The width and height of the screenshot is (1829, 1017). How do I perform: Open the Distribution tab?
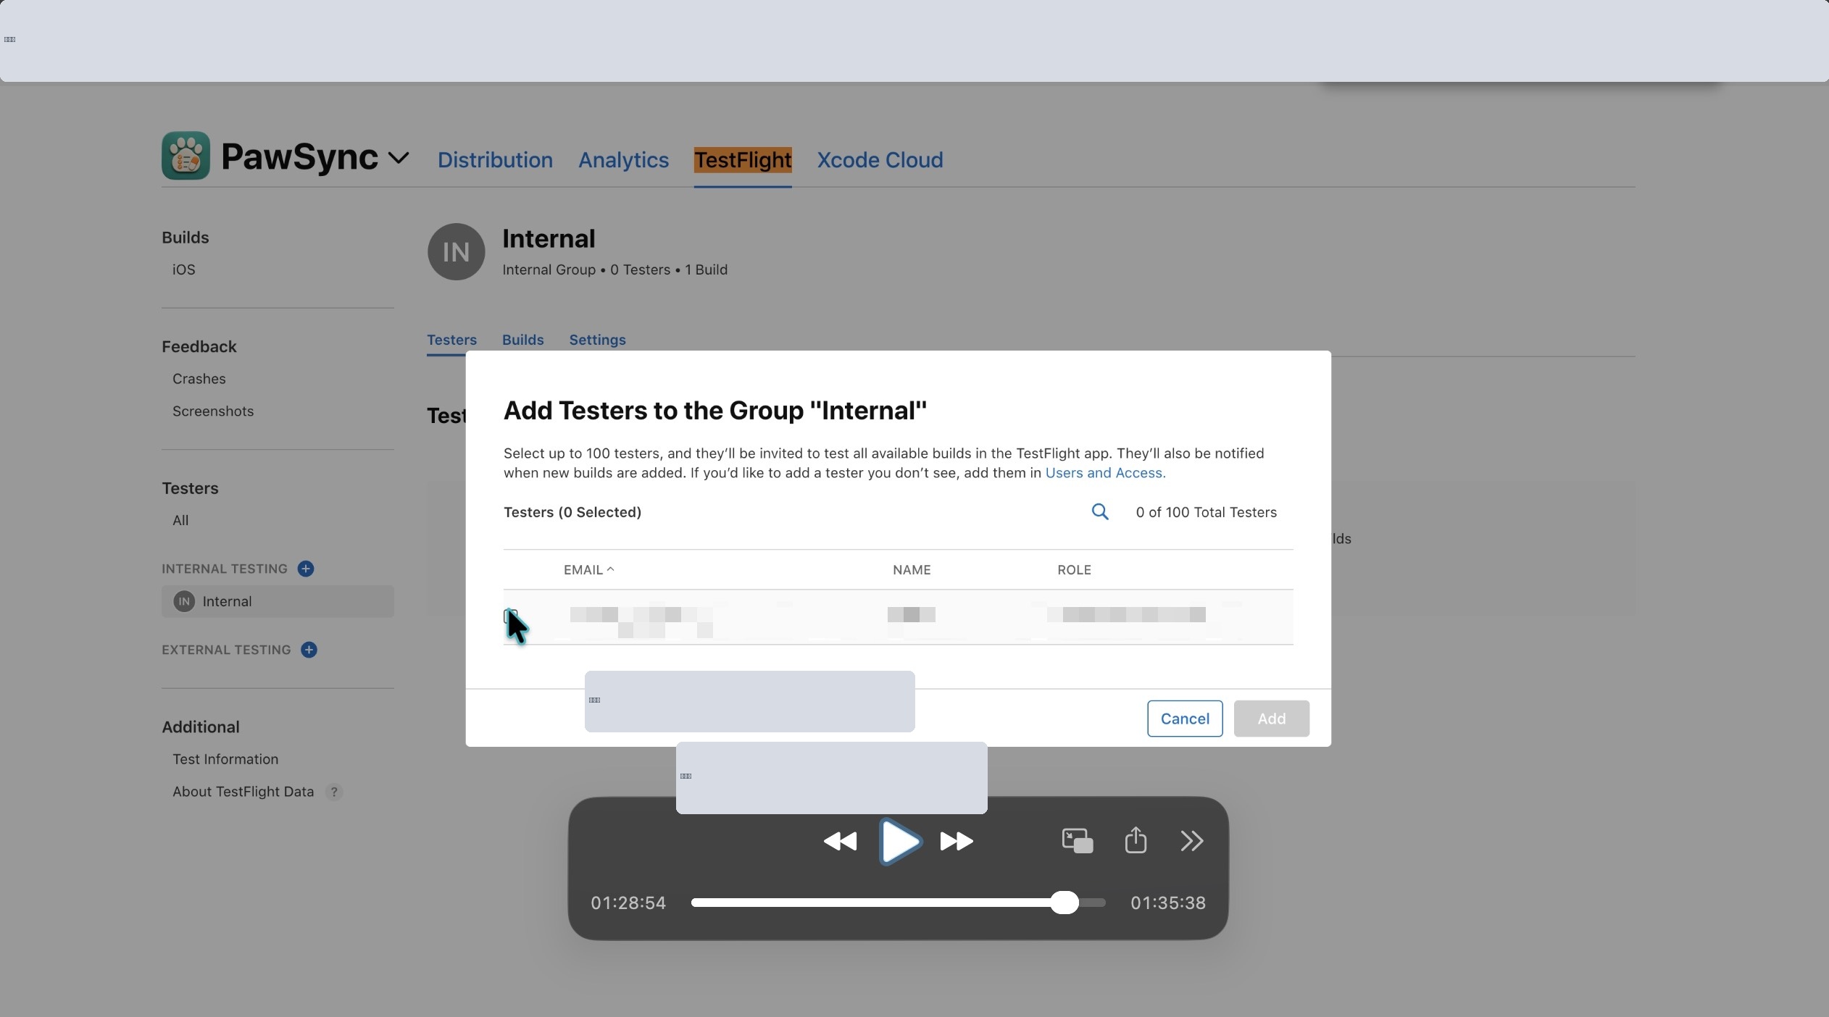pyautogui.click(x=495, y=160)
